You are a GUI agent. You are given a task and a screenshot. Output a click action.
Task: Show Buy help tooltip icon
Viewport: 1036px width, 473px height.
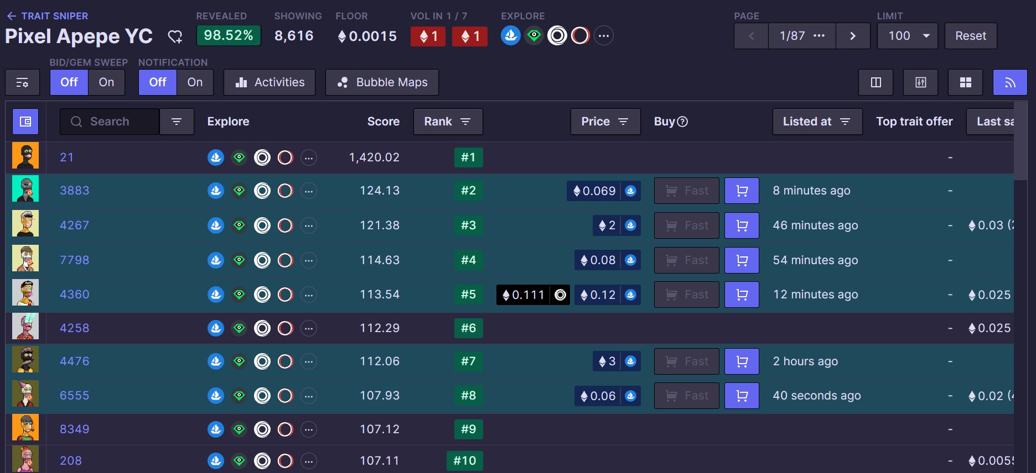683,122
